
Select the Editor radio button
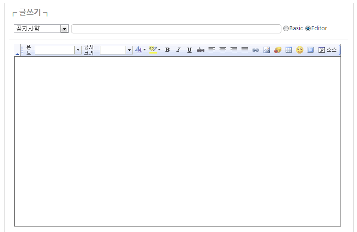click(x=308, y=28)
